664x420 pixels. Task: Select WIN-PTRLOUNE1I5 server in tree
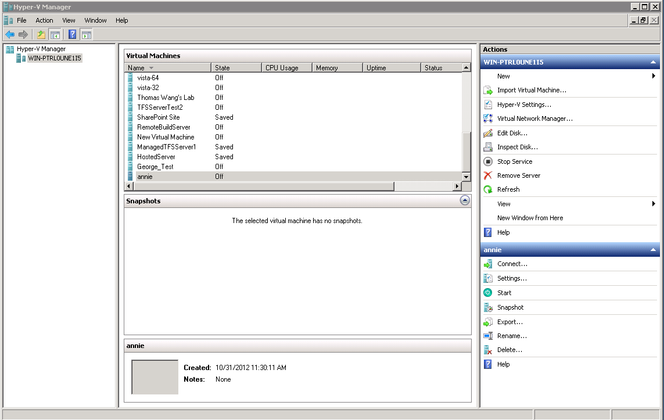pyautogui.click(x=55, y=58)
